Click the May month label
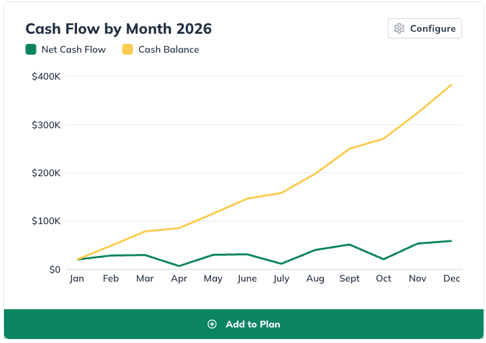486x343 pixels. point(213,279)
